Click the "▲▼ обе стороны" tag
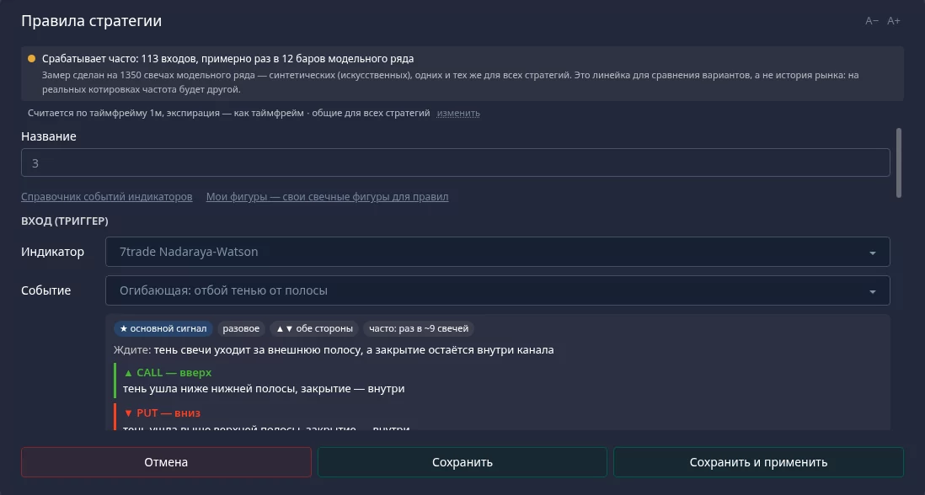Image resolution: width=925 pixels, height=495 pixels. coord(314,328)
